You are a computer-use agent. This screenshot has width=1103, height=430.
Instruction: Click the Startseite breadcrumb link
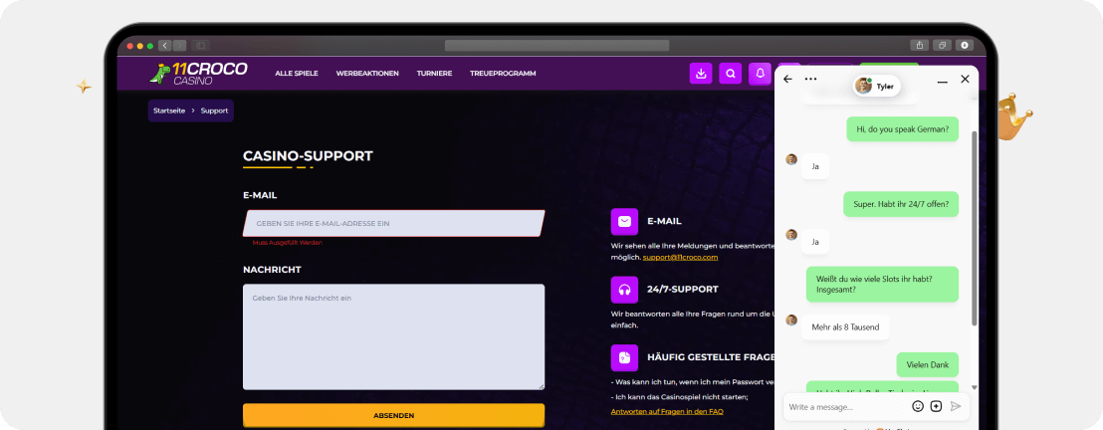pyautogui.click(x=169, y=110)
